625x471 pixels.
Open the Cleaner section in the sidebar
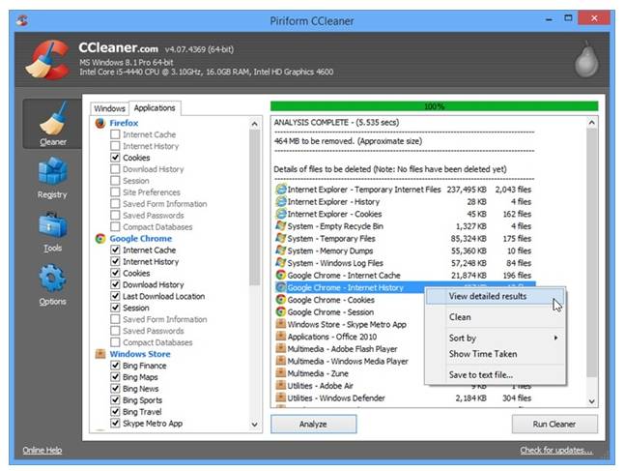pos(52,124)
